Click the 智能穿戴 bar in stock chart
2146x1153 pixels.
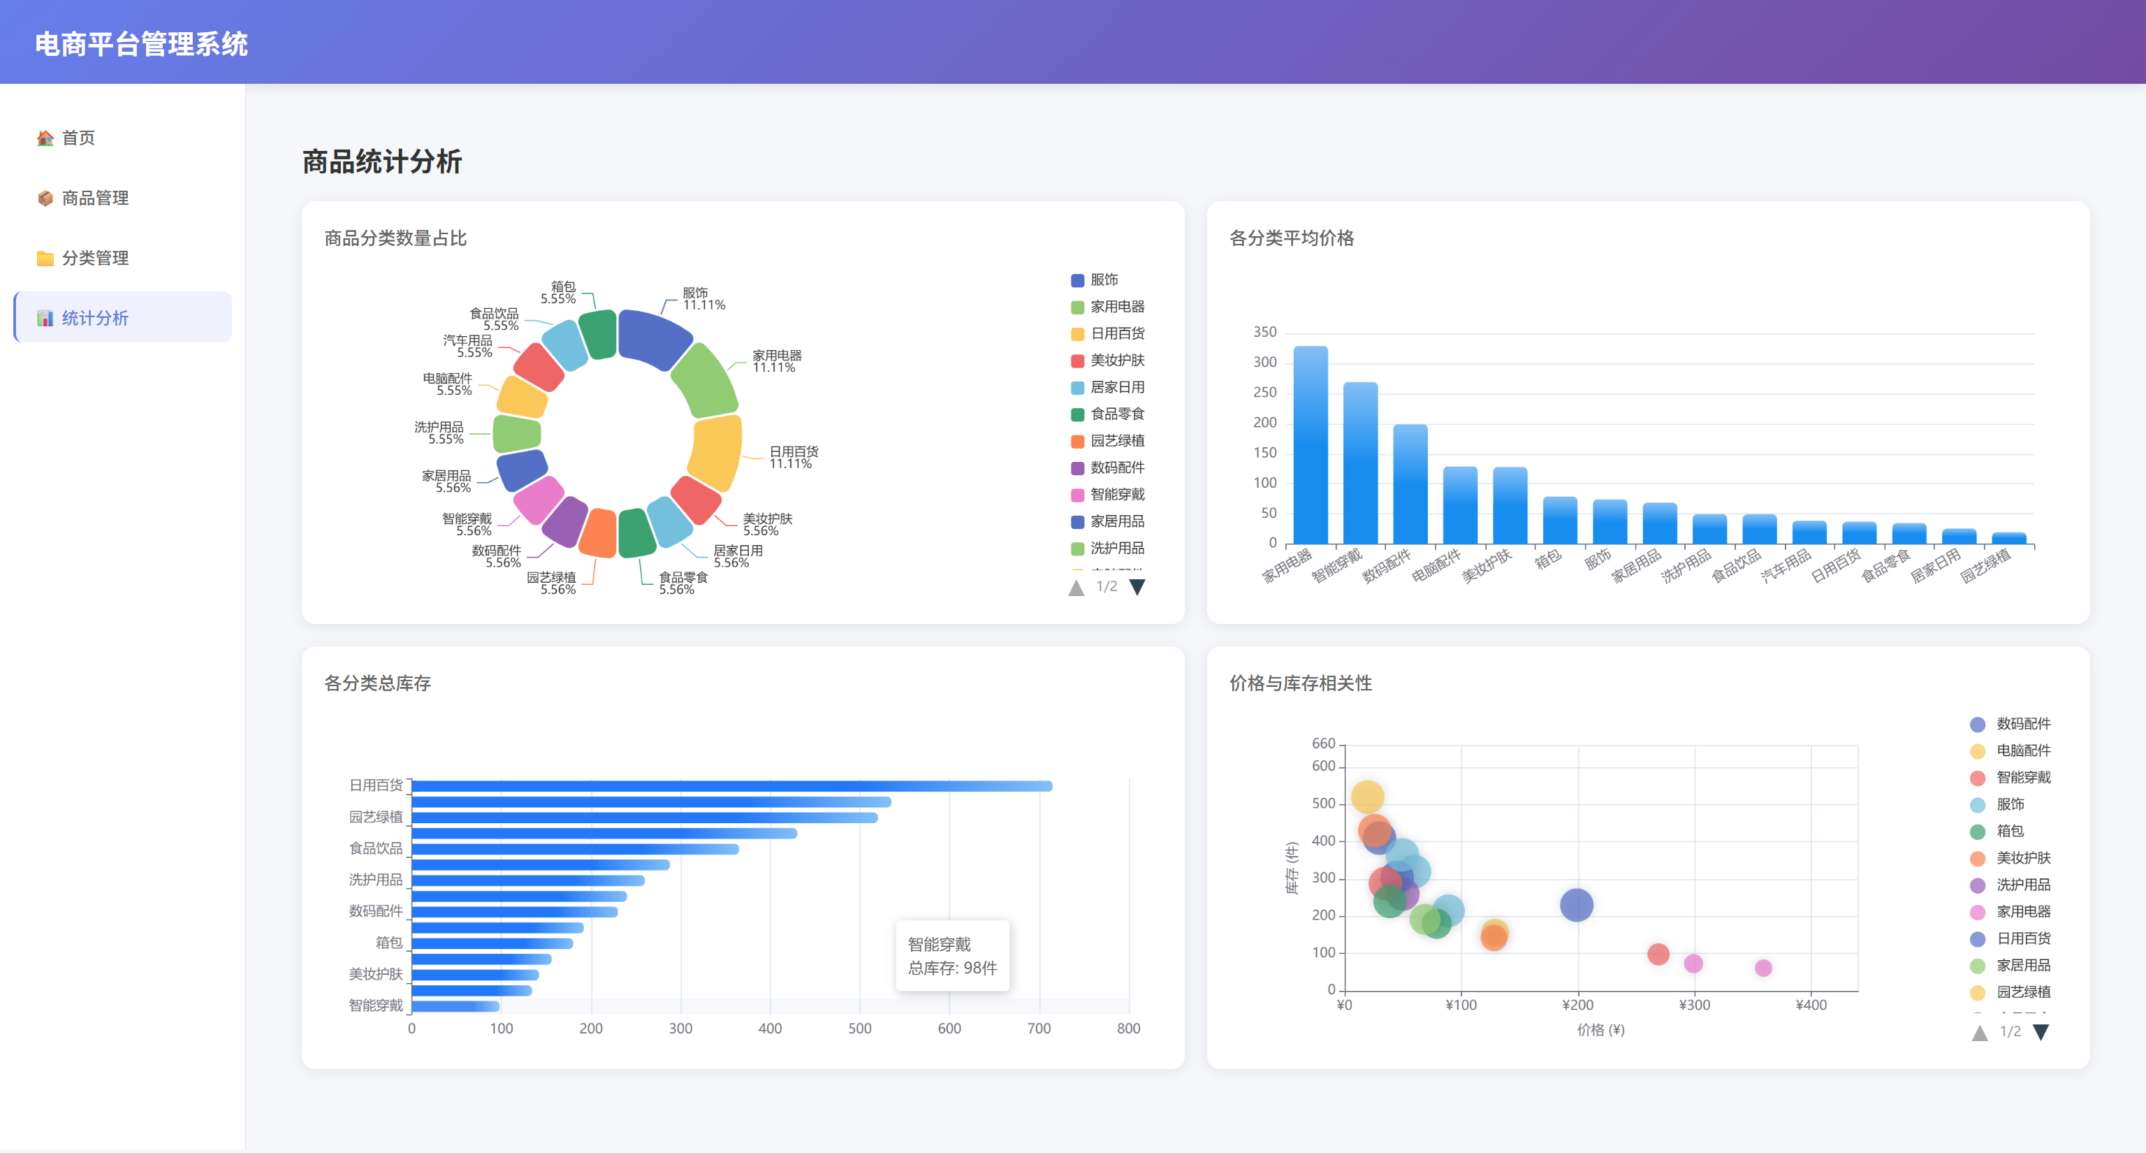(455, 1006)
